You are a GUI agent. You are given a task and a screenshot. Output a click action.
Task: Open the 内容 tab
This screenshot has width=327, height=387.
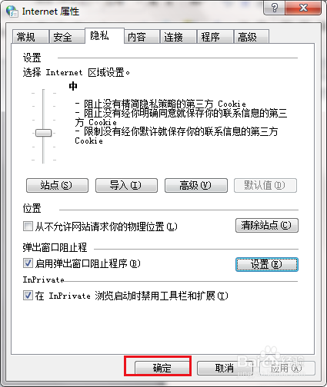(x=142, y=37)
